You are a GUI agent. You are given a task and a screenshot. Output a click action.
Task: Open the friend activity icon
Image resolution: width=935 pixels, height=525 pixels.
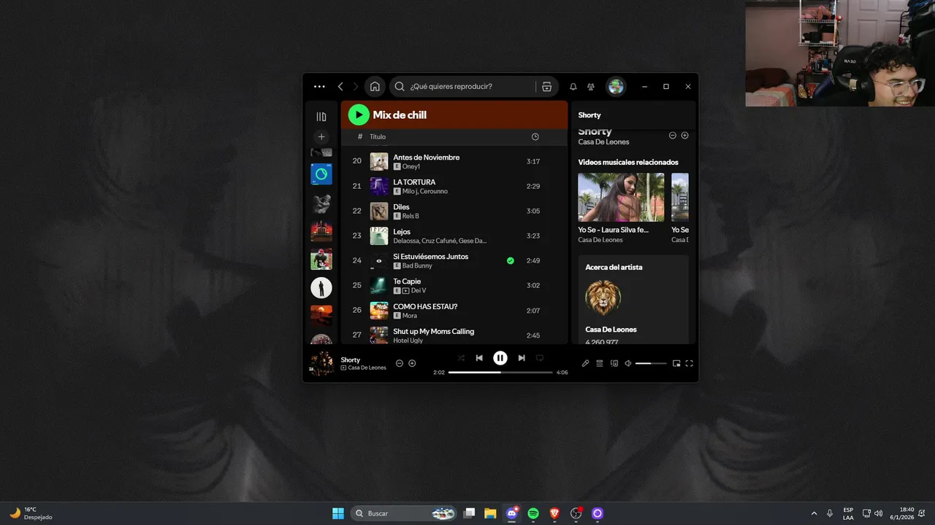coord(591,86)
